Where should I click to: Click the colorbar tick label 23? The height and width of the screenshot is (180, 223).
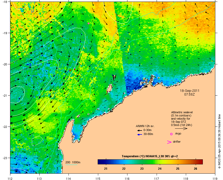point(142,169)
